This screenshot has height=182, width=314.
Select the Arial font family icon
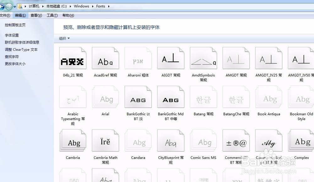click(106, 97)
